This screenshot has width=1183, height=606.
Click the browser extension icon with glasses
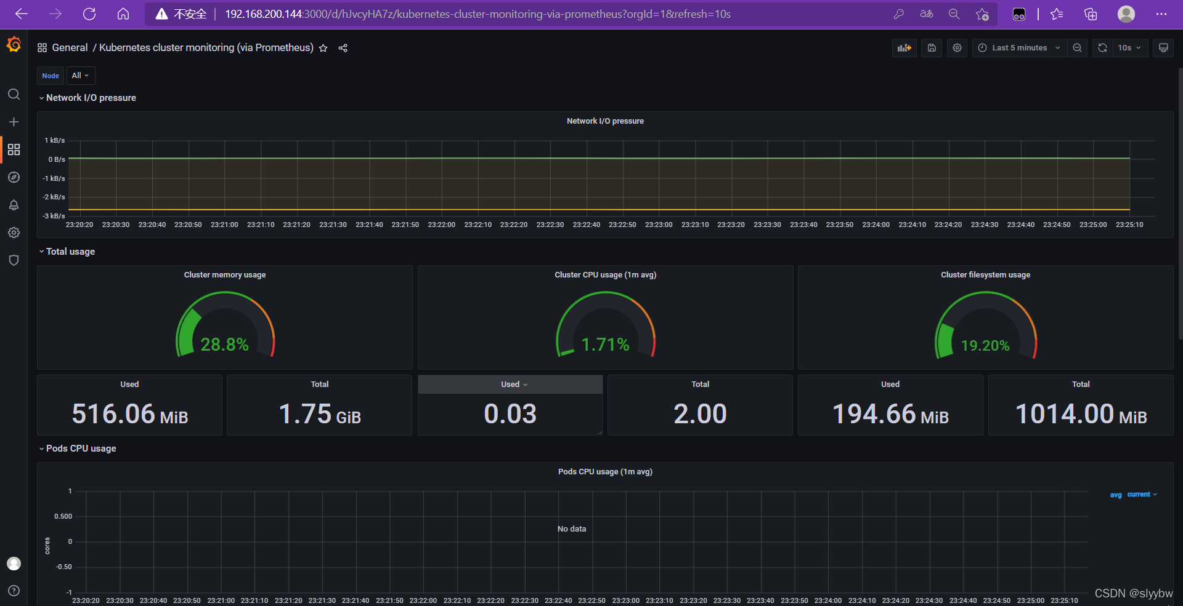pos(1019,14)
